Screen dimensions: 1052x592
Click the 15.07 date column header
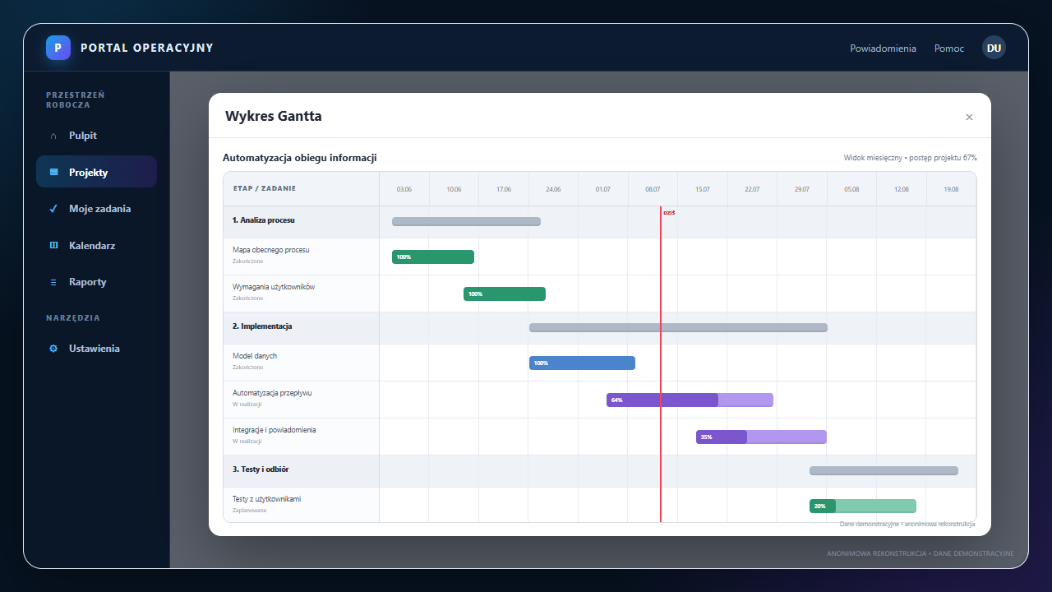pyautogui.click(x=703, y=189)
